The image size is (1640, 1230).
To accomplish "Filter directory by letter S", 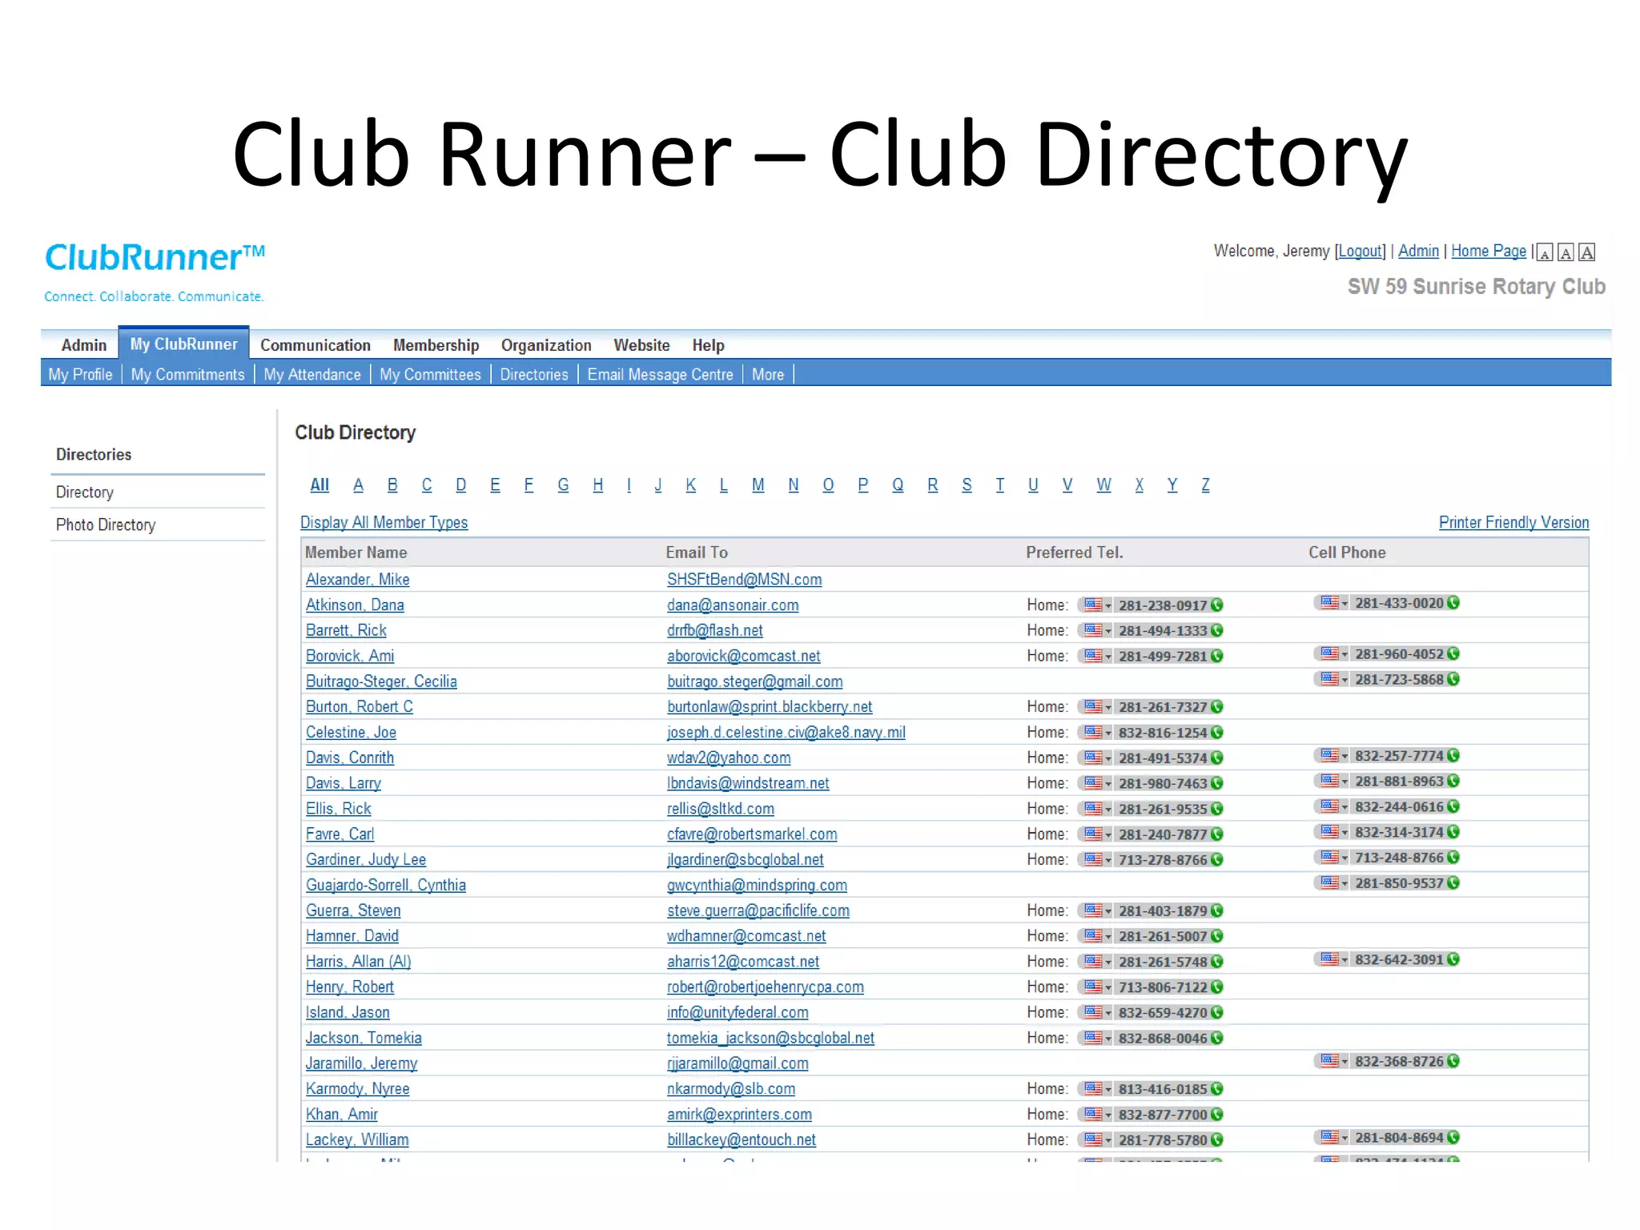I will click(967, 485).
